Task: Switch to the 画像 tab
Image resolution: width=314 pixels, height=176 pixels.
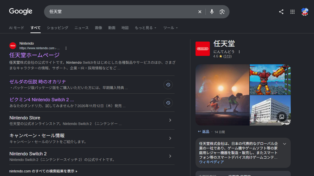Action: (x=99, y=28)
